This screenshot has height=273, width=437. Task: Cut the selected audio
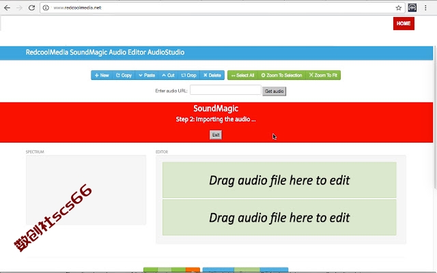pos(168,75)
